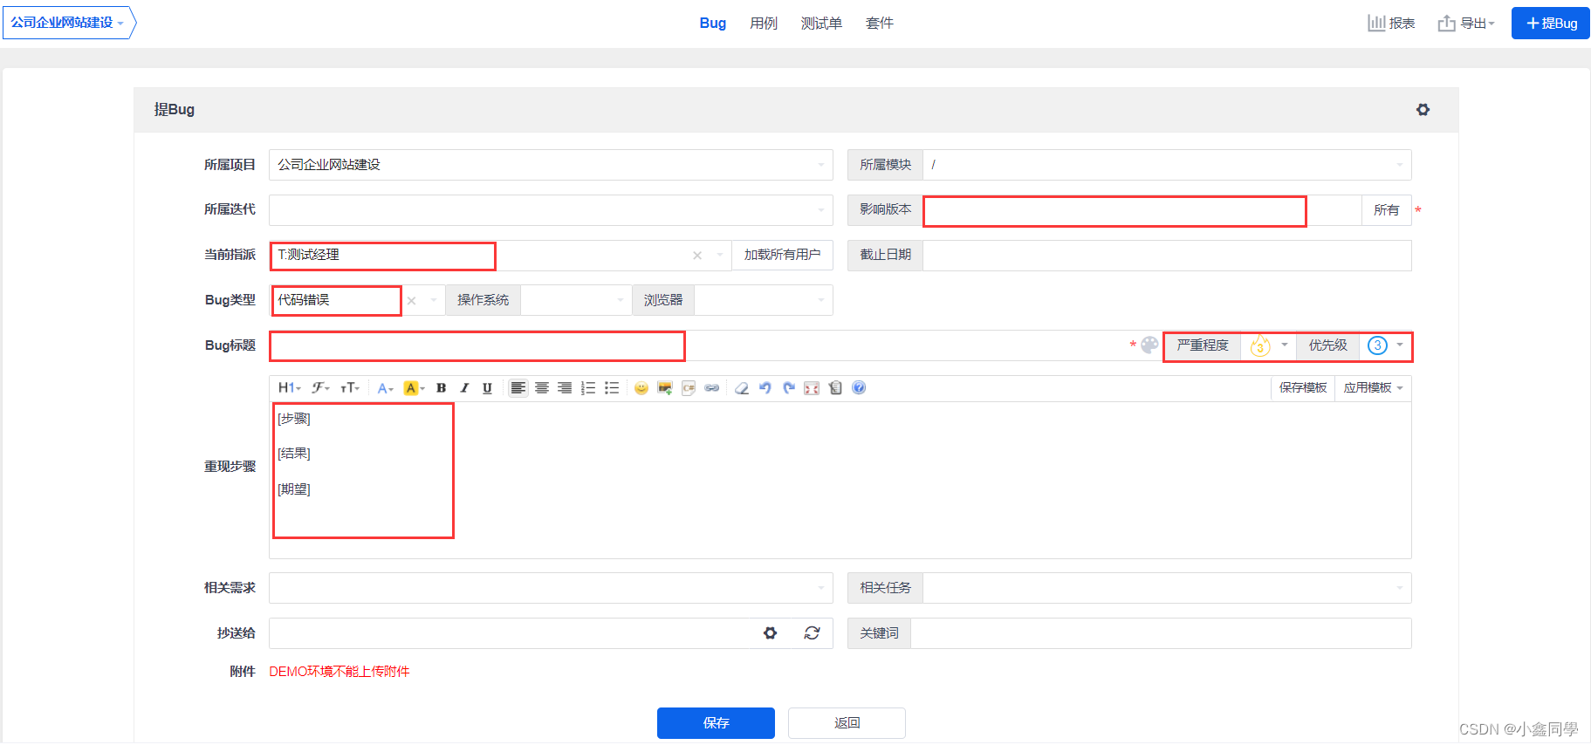
Task: Click the 关键词 input field
Action: point(1161,633)
